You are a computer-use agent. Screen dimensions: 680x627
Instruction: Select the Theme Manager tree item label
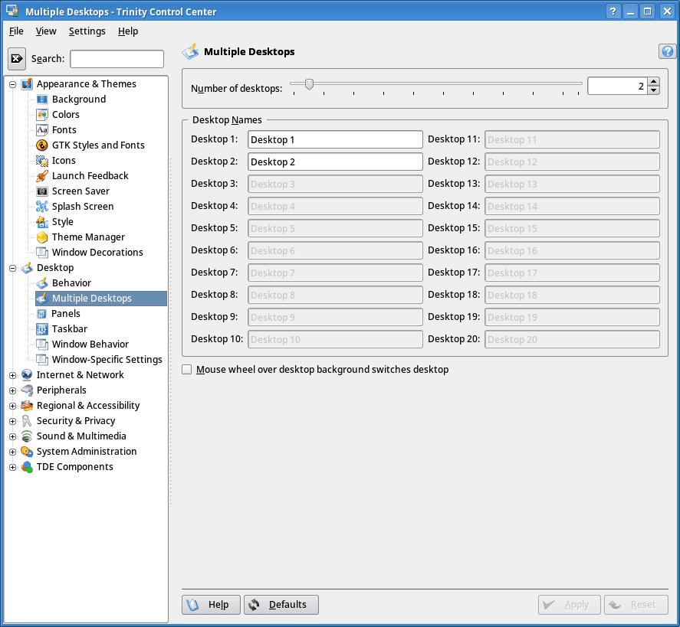click(x=88, y=237)
